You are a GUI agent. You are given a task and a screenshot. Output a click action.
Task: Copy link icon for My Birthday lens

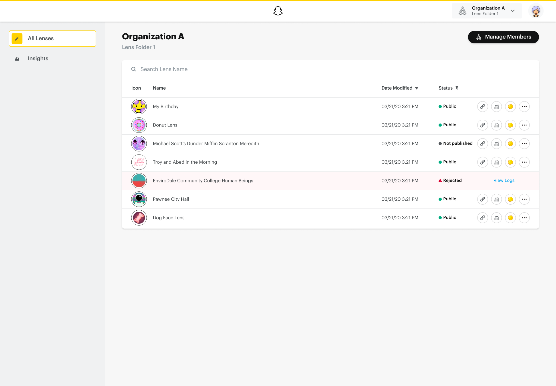[482, 107]
